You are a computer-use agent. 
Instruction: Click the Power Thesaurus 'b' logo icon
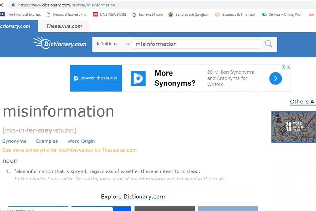[138, 78]
